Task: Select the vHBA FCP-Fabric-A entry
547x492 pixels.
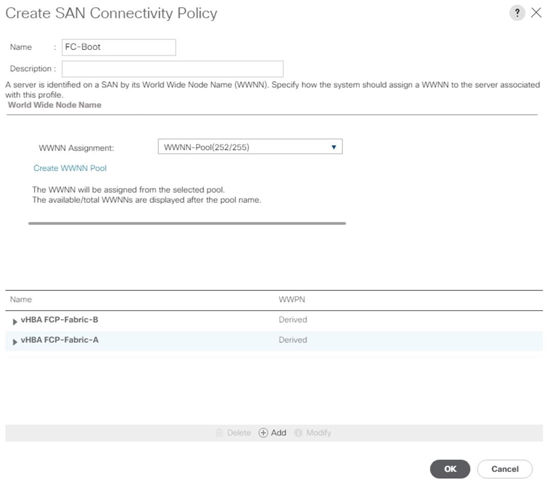Action: (x=60, y=340)
